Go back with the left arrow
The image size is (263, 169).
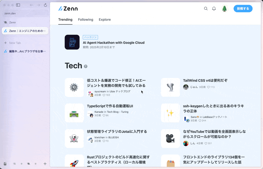coord(31,5)
